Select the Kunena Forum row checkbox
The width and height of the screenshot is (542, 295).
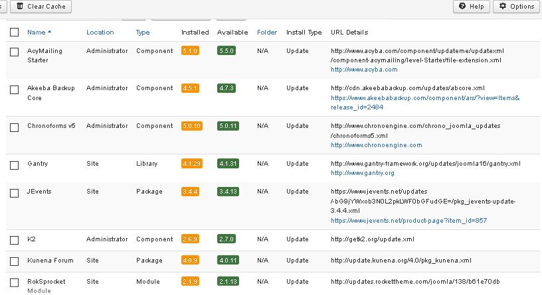pyautogui.click(x=14, y=261)
